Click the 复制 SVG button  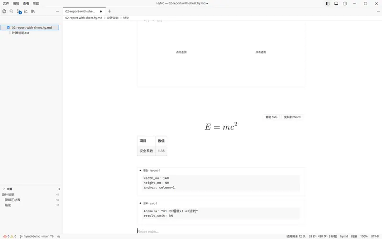271,117
